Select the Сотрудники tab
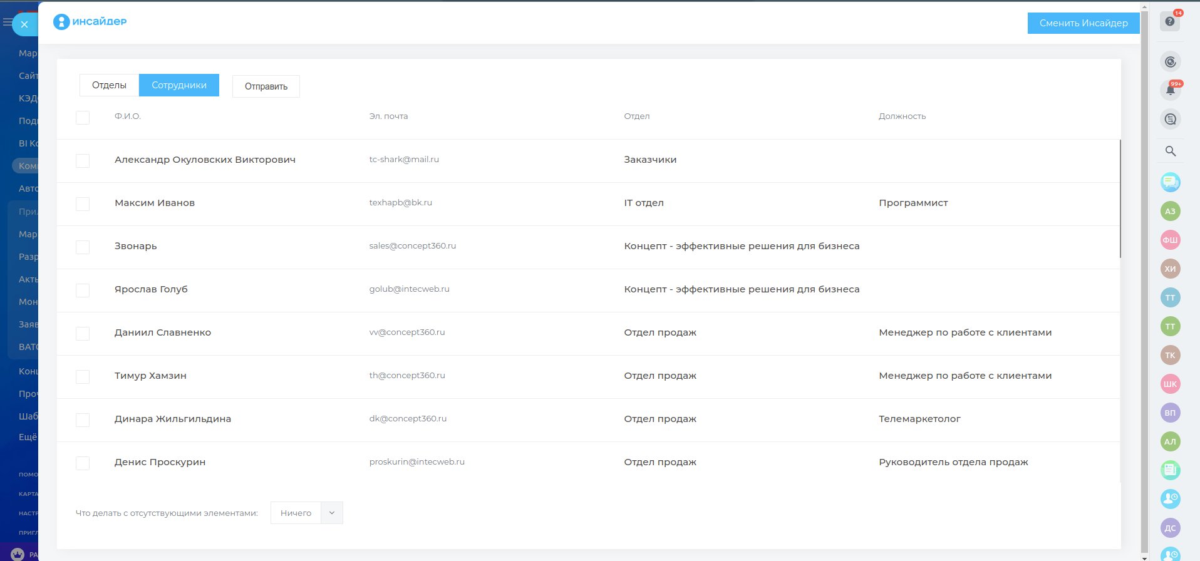 [x=179, y=85]
